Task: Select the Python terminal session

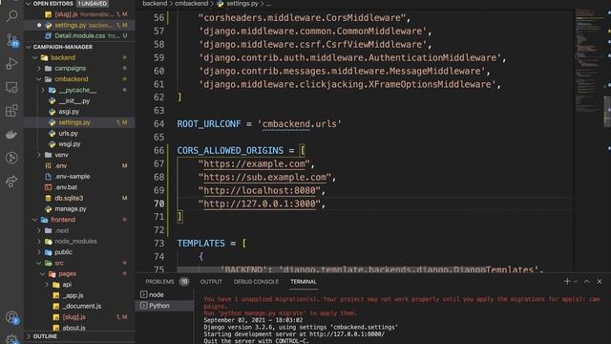Action: coord(164,306)
